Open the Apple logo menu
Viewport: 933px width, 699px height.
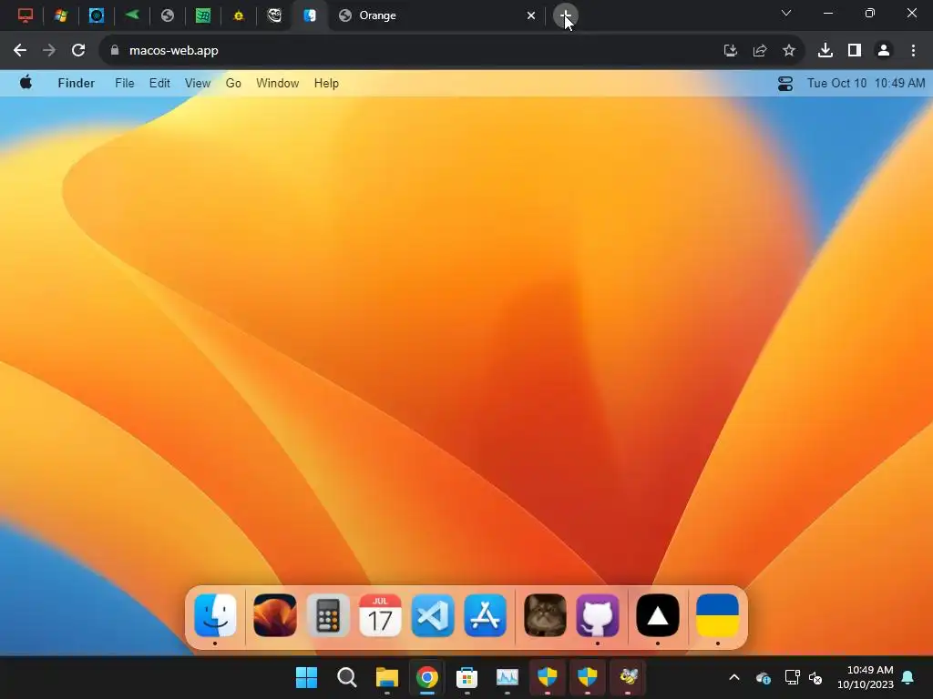pyautogui.click(x=26, y=83)
